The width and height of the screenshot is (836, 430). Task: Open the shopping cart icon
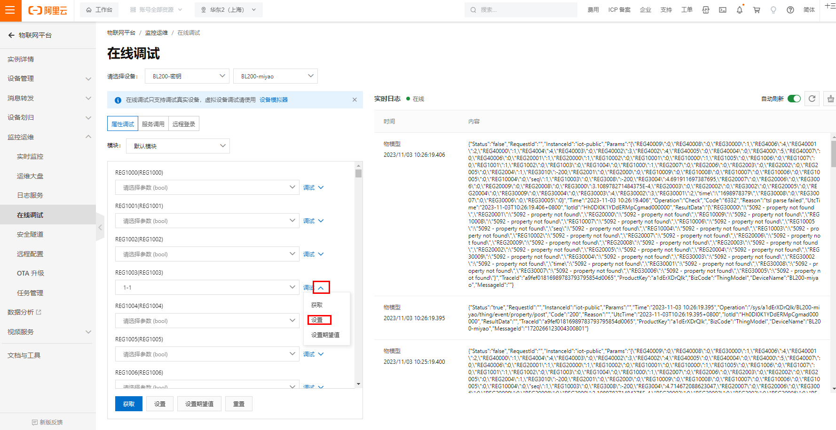757,10
